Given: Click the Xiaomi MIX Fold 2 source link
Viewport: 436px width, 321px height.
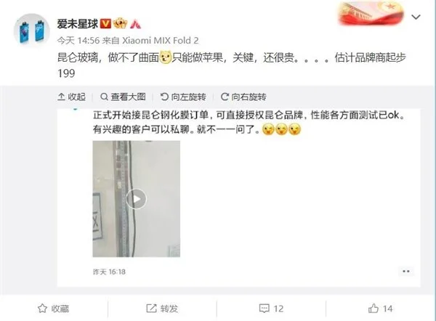Looking at the screenshot, I should 161,41.
